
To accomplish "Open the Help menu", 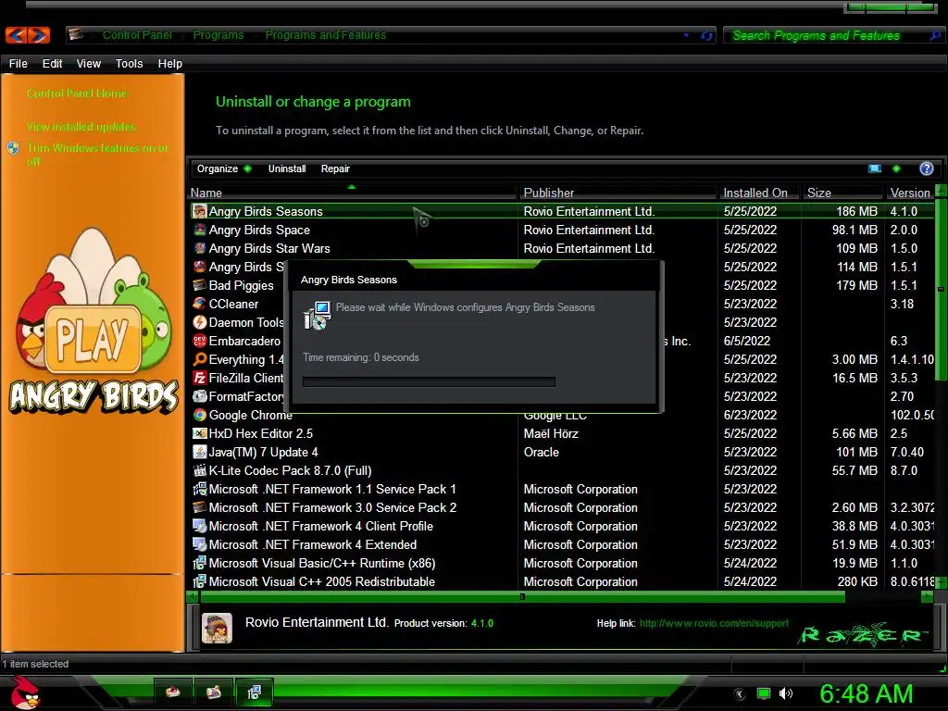I will [170, 64].
